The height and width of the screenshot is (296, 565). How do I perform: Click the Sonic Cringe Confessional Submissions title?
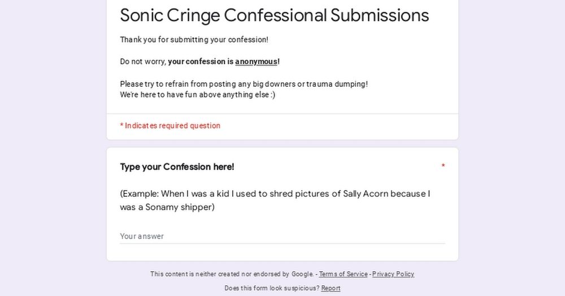[x=274, y=16]
